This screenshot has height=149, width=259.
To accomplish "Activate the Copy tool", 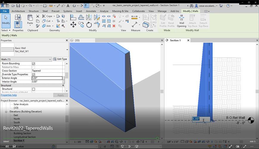I will [x=81, y=25].
